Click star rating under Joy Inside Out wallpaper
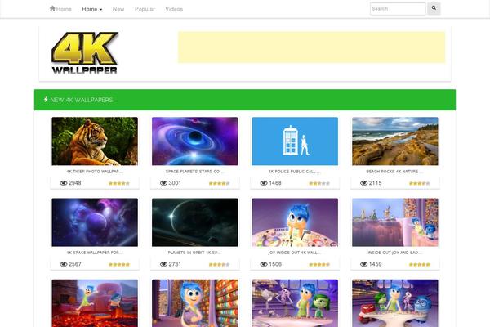Image resolution: width=490 pixels, height=327 pixels. [319, 264]
